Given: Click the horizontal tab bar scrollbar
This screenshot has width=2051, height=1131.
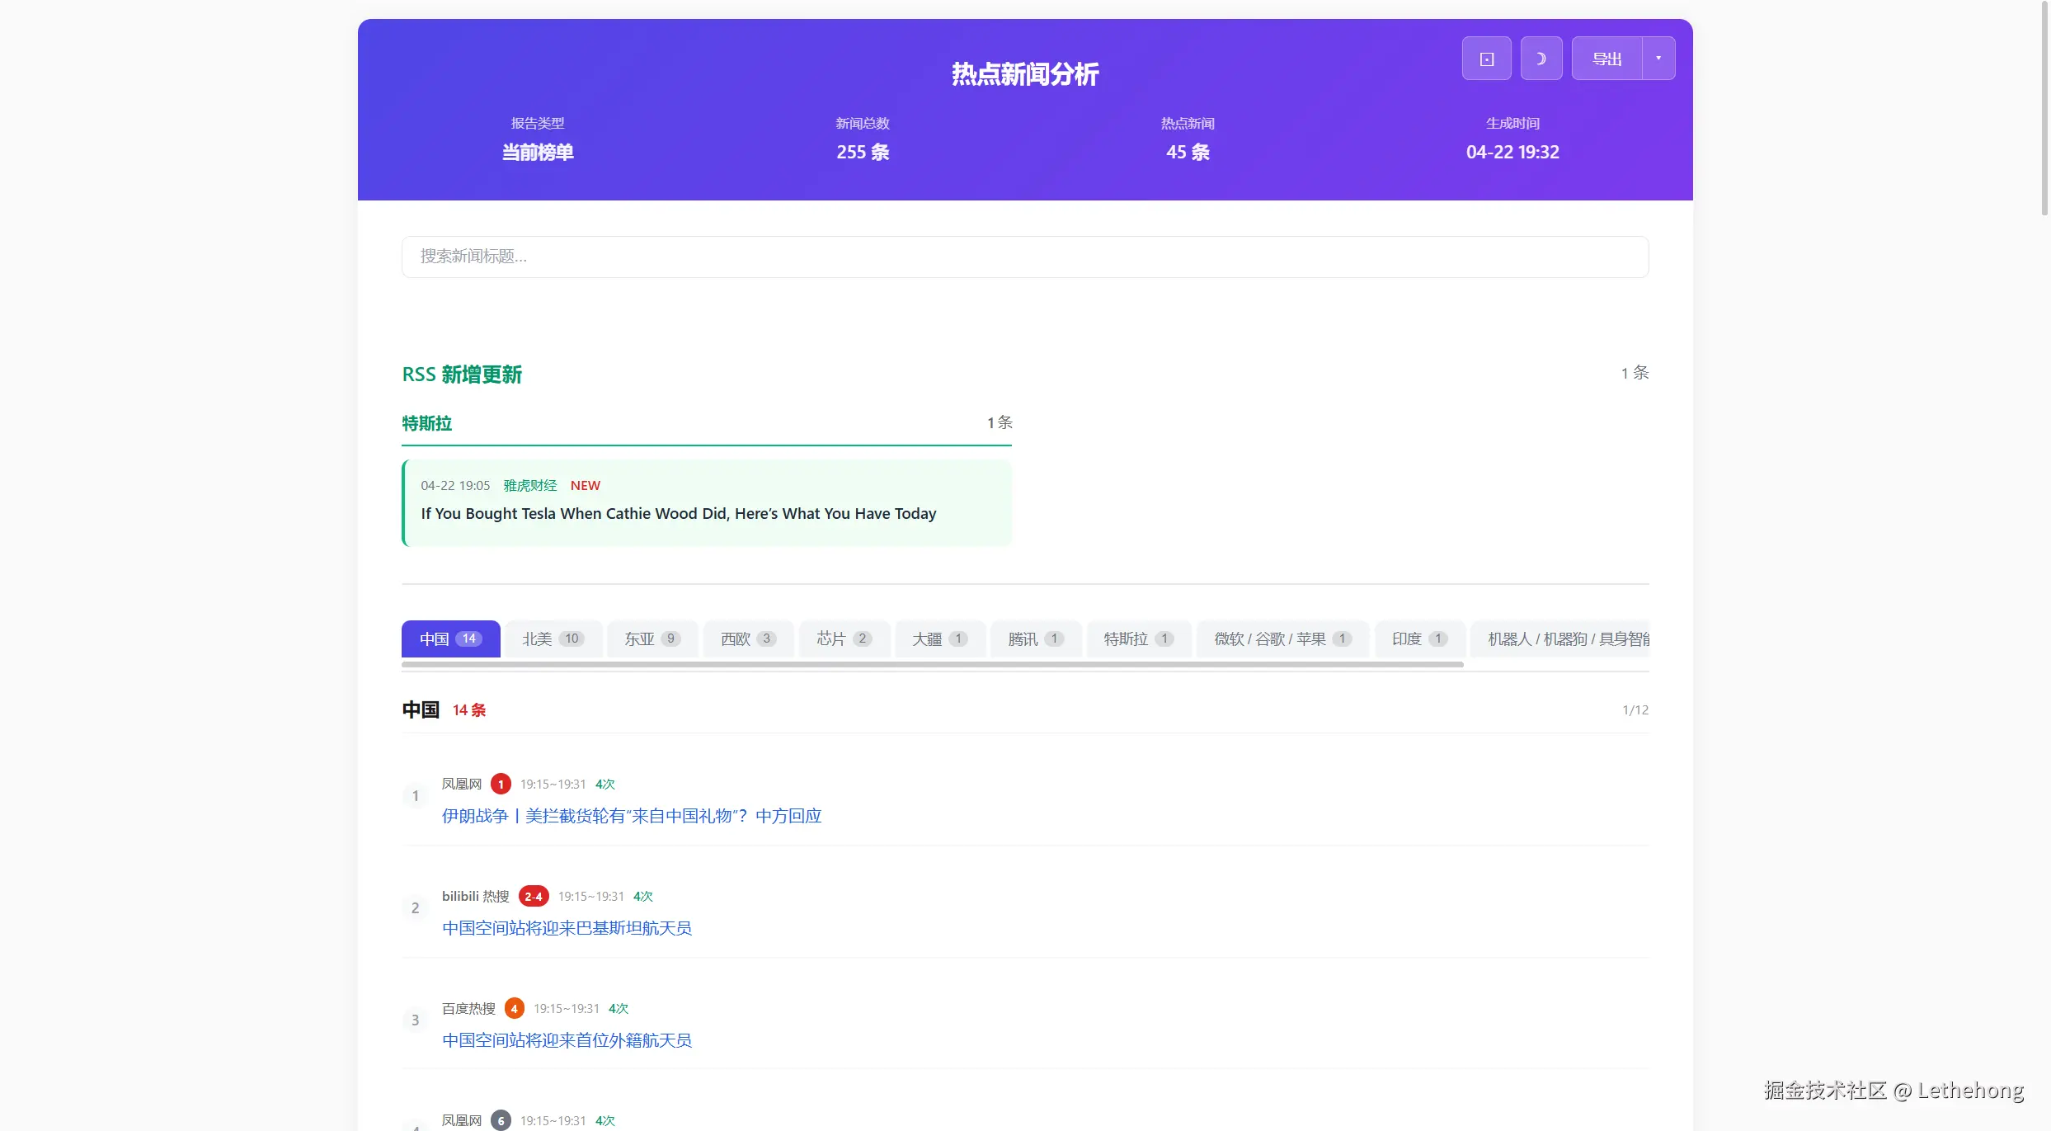Looking at the screenshot, I should pyautogui.click(x=932, y=664).
